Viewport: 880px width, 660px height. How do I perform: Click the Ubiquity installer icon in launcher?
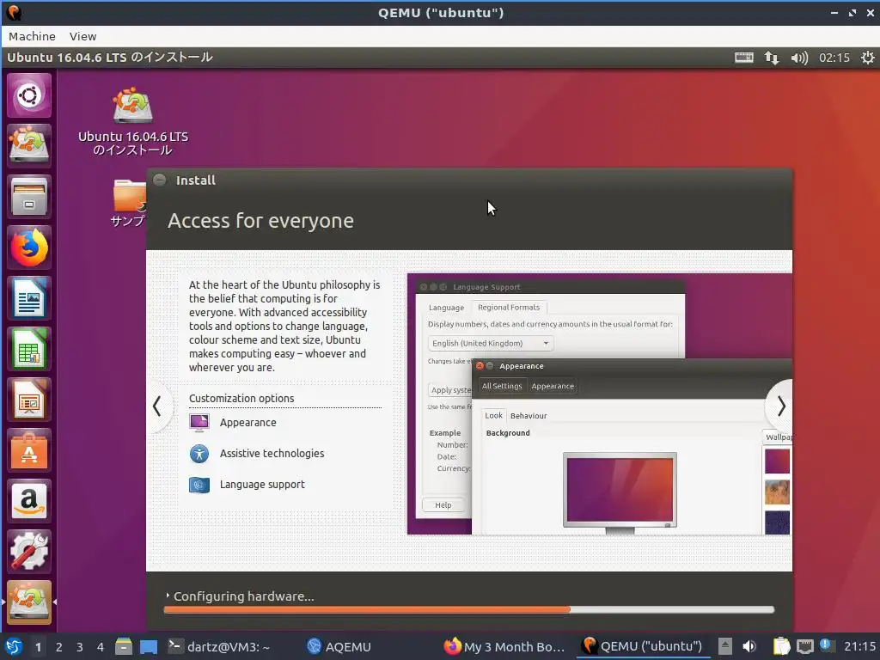pyautogui.click(x=29, y=145)
